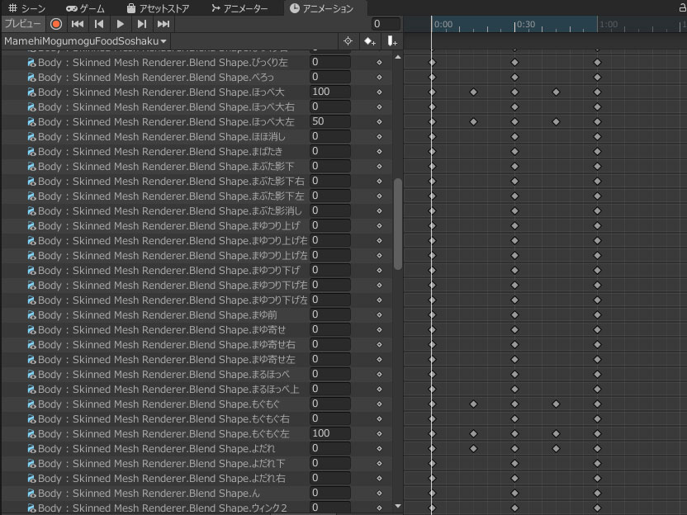The width and height of the screenshot is (687, 515).
Task: Click the keyframe diamond button for ほっぺ大
Action: (380, 92)
